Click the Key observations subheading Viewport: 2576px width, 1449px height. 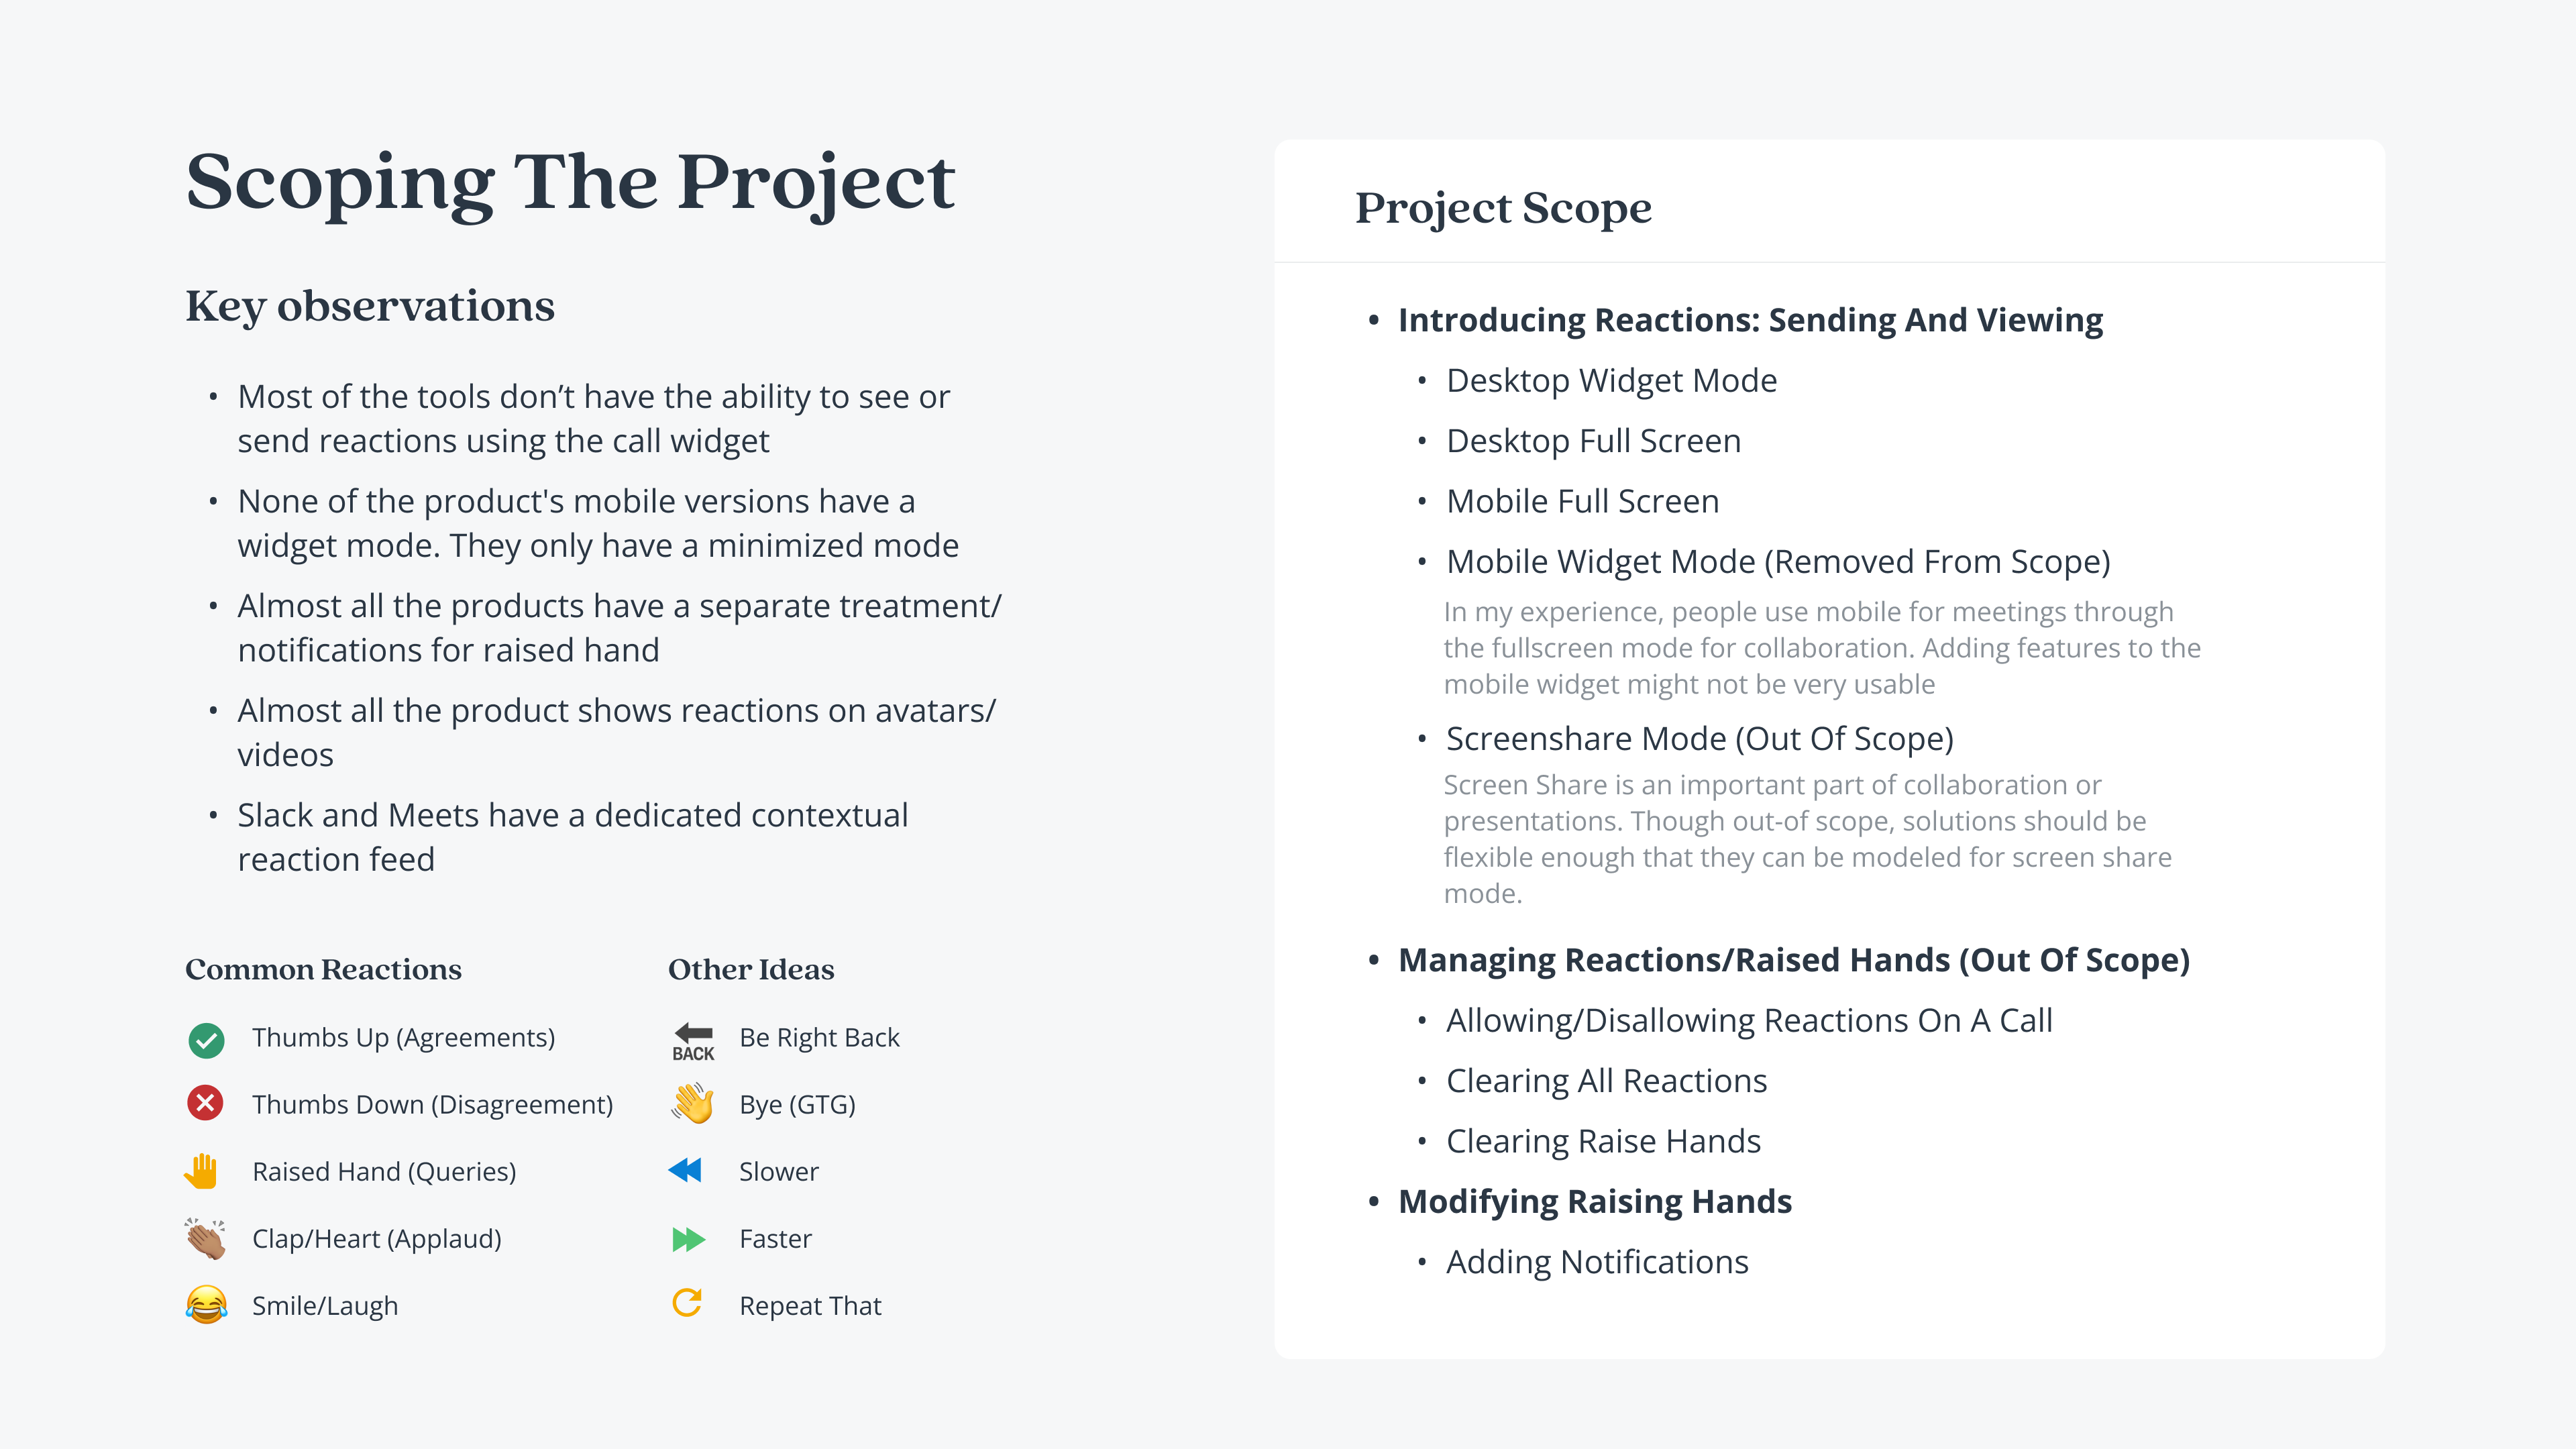[370, 306]
